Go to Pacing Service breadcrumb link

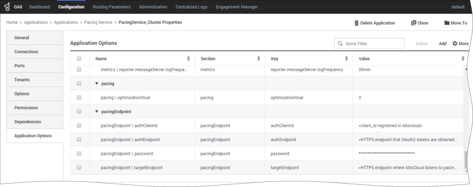(98, 22)
